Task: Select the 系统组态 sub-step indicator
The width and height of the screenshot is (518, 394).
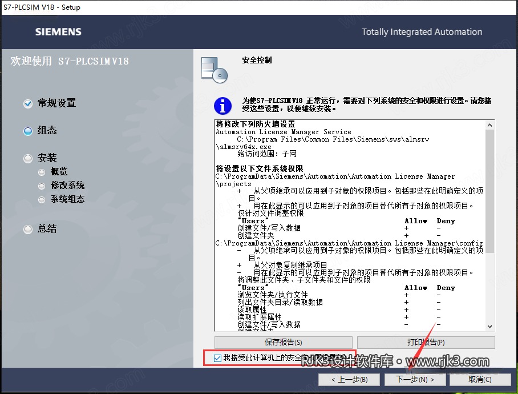Action: pos(42,200)
